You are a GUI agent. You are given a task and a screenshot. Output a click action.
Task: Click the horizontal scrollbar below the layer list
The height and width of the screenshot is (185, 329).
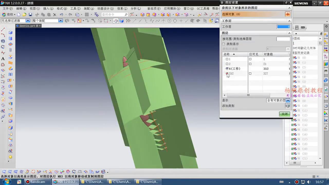[248, 95]
